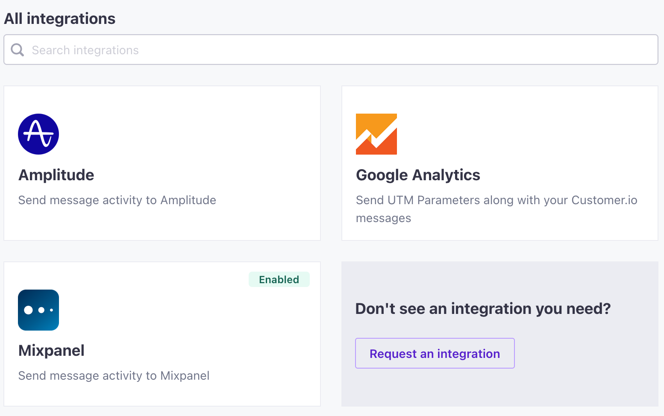This screenshot has width=664, height=416.
Task: Request an integration
Action: click(435, 353)
